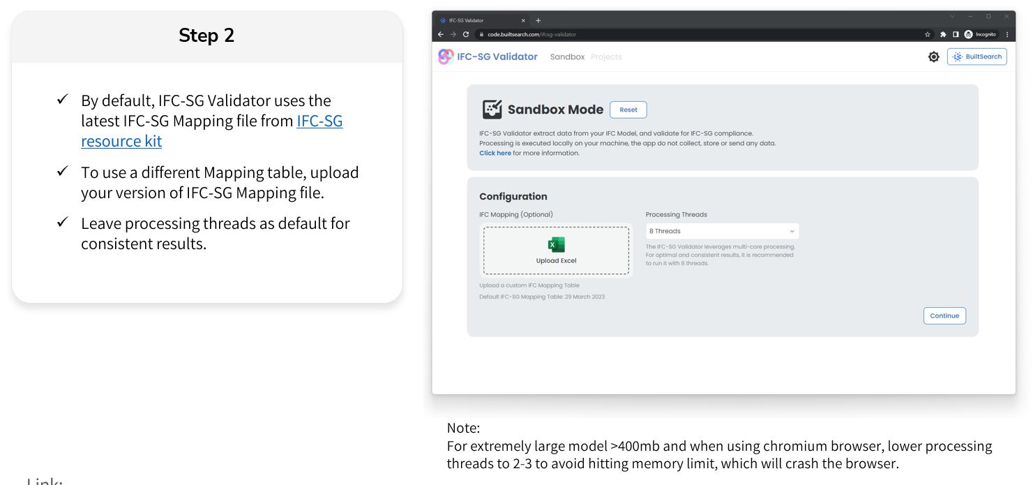This screenshot has width=1033, height=485.
Task: Open the Chrome three-dot menu
Action: point(1007,34)
